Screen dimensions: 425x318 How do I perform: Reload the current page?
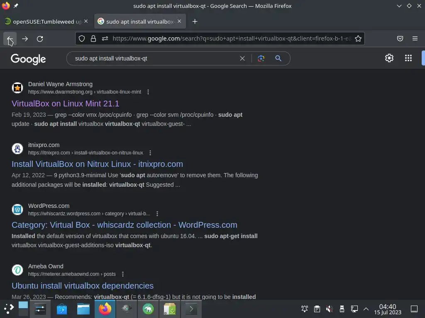pos(40,39)
